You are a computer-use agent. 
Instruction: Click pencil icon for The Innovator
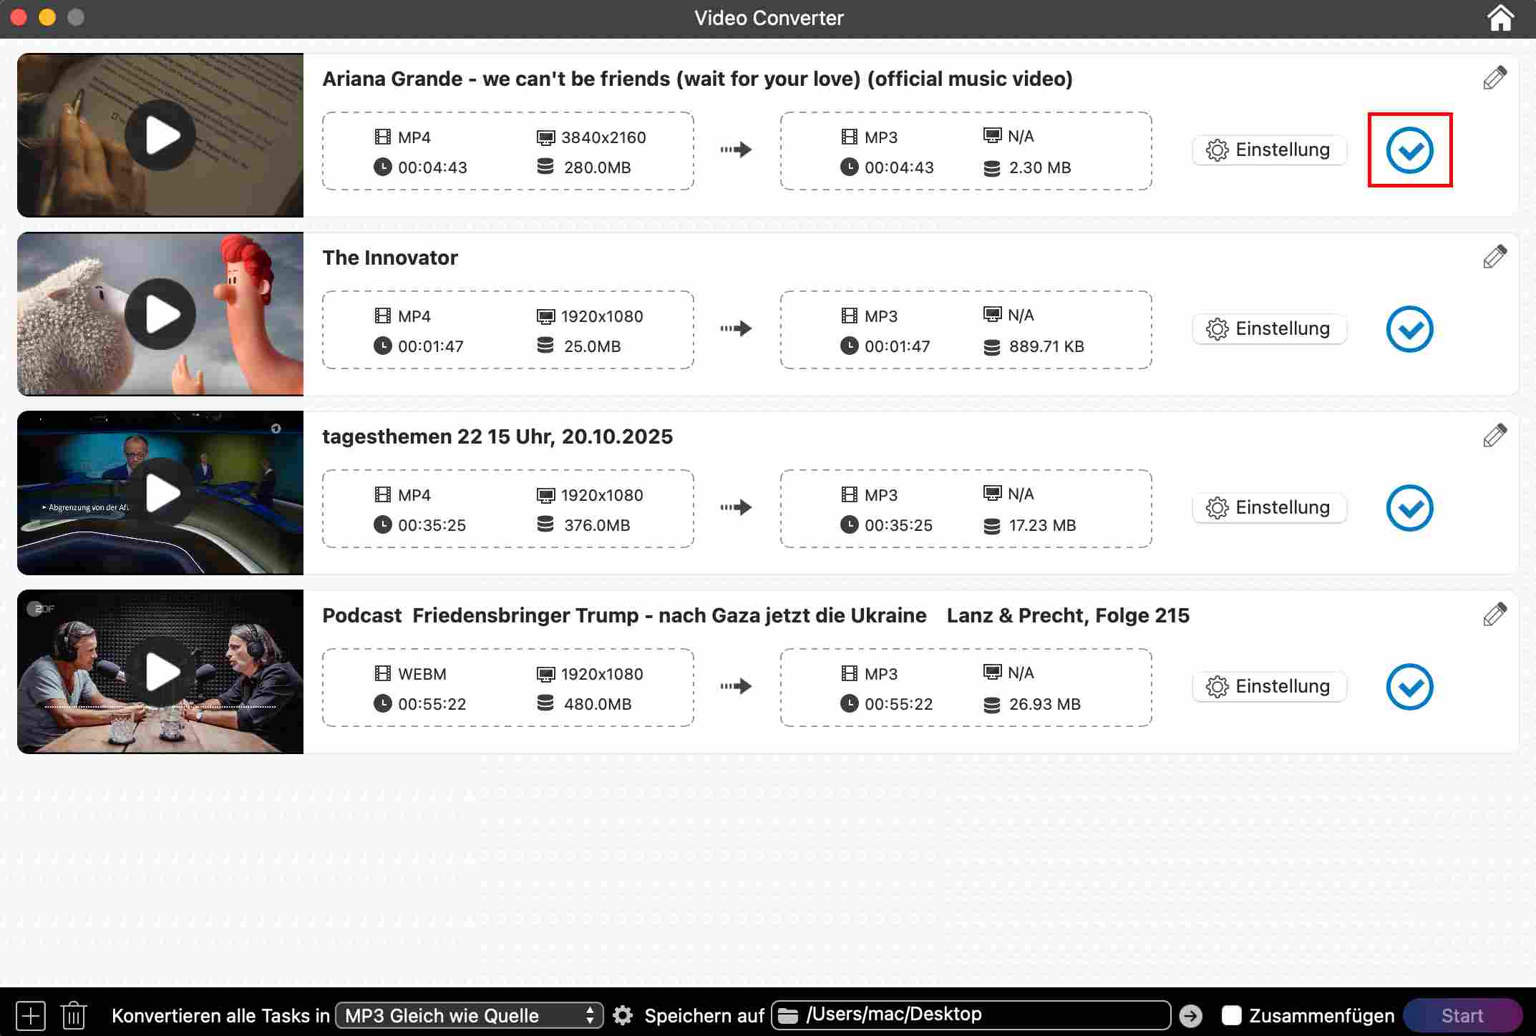pyautogui.click(x=1494, y=257)
